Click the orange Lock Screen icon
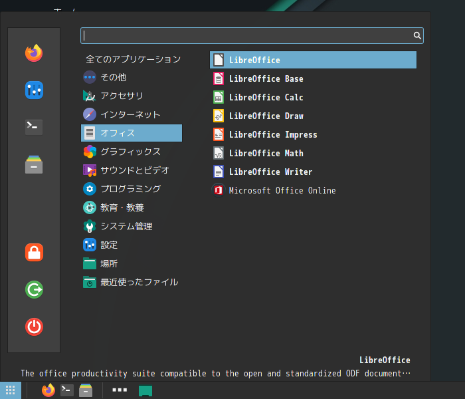The image size is (465, 399). (x=34, y=253)
